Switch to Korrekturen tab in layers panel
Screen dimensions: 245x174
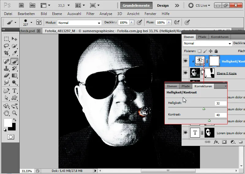tap(220, 37)
